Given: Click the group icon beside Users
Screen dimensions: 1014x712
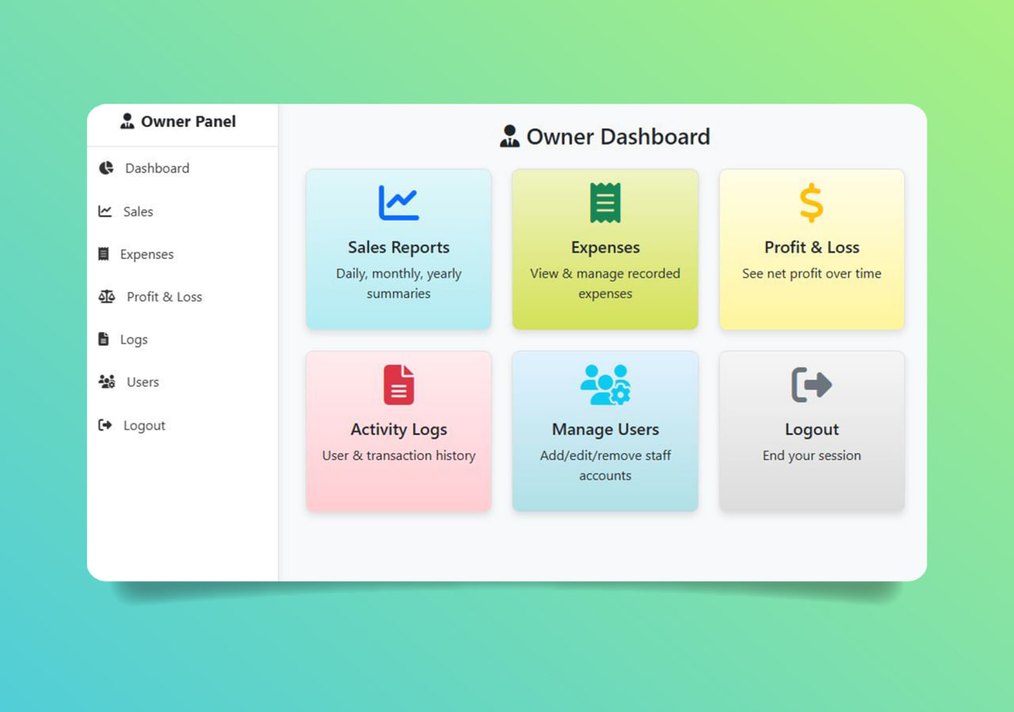Looking at the screenshot, I should (105, 382).
